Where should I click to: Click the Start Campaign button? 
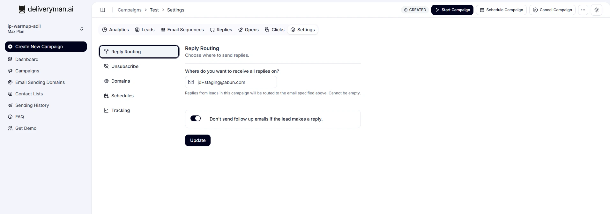452,10
